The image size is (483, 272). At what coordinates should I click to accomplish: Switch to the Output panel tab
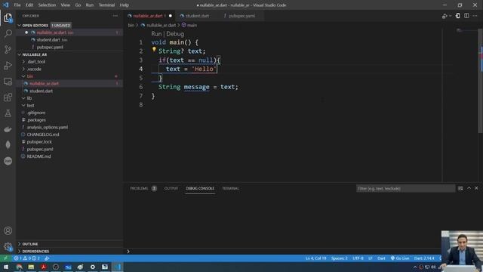[x=171, y=188]
